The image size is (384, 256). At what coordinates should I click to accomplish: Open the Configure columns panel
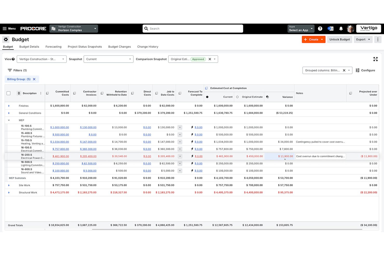coord(365,70)
